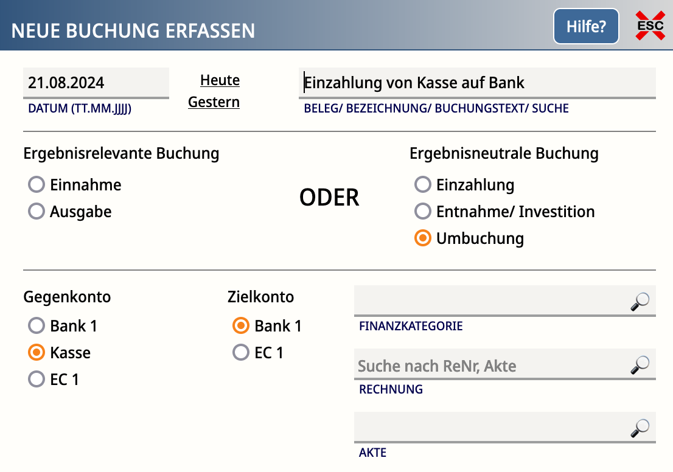Select EC 1 as Zielkonto
Screen dimensions: 673x472
coord(241,352)
